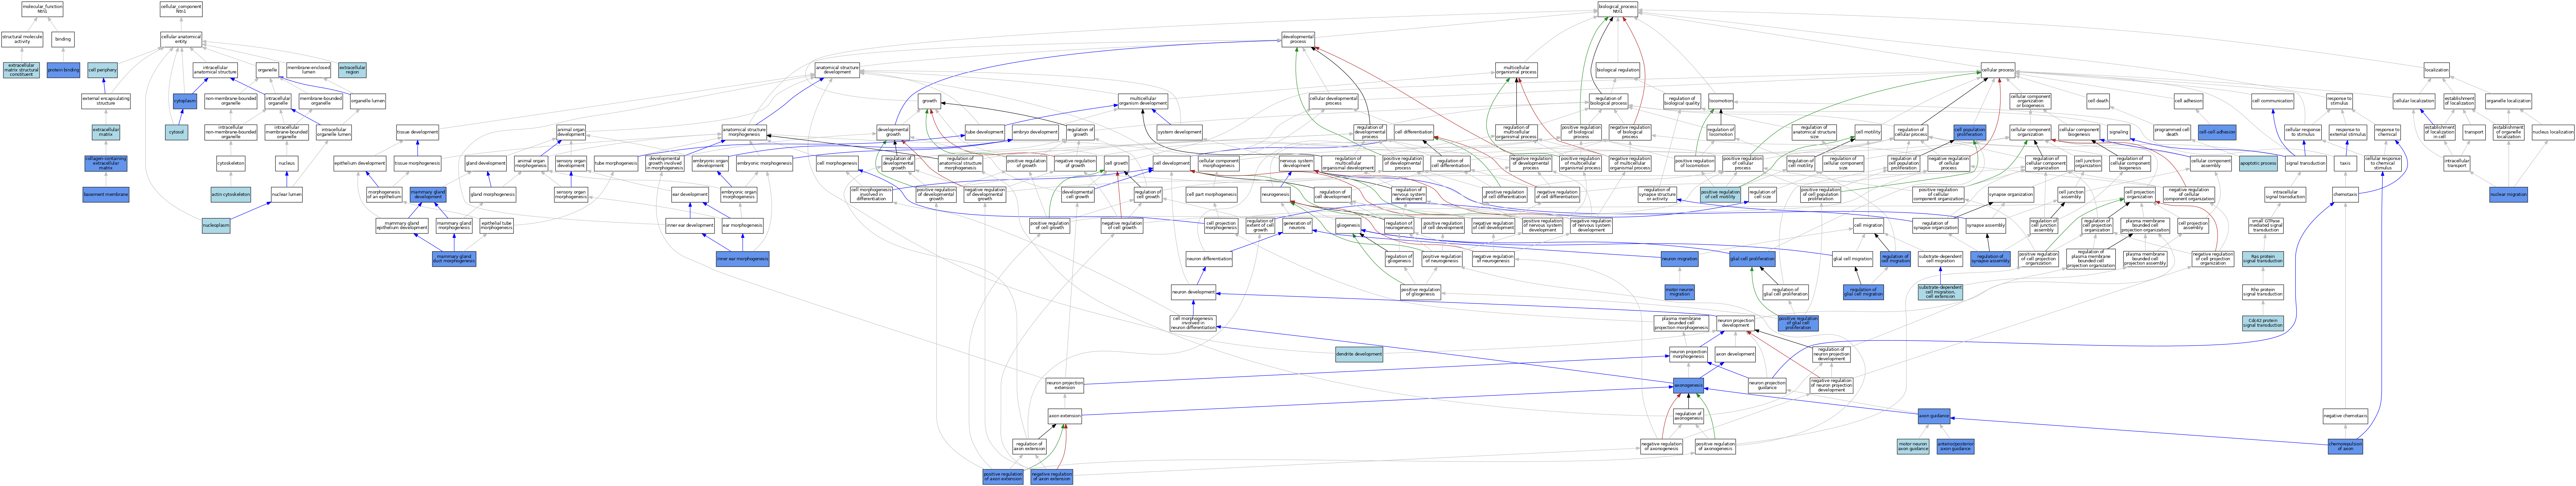This screenshot has height=486, width=2576.
Task: Select 'anatomical structure morphogenesis' node
Action: 744,132
